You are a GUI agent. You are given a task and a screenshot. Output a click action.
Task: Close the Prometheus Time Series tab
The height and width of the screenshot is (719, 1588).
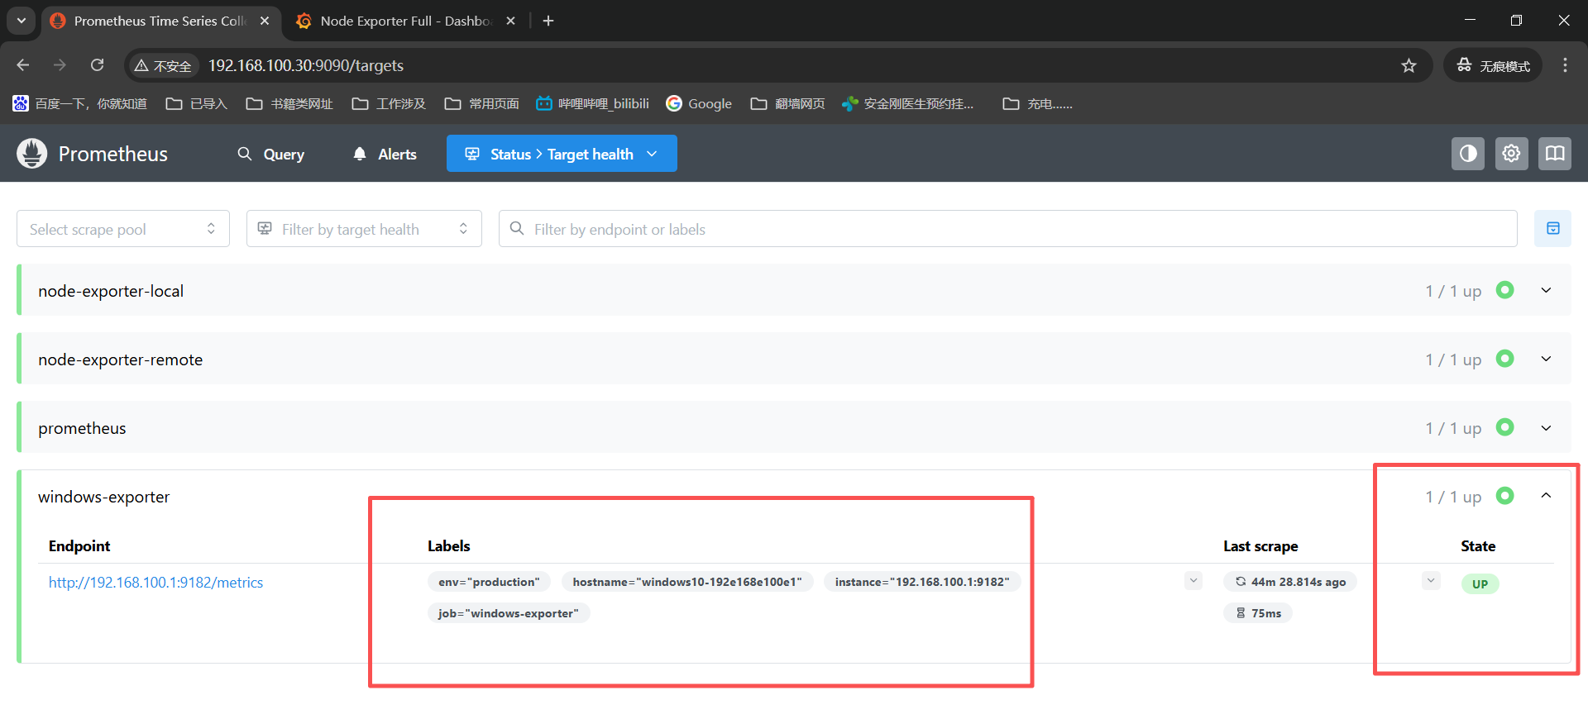(x=265, y=21)
